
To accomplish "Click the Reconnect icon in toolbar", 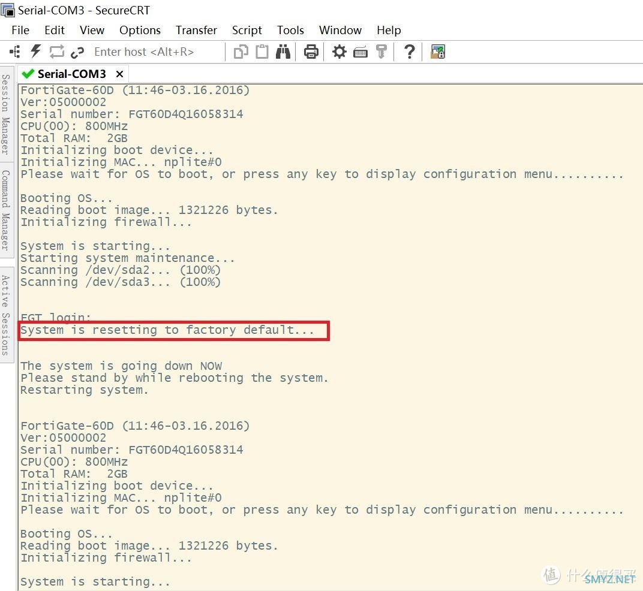I will coord(56,52).
